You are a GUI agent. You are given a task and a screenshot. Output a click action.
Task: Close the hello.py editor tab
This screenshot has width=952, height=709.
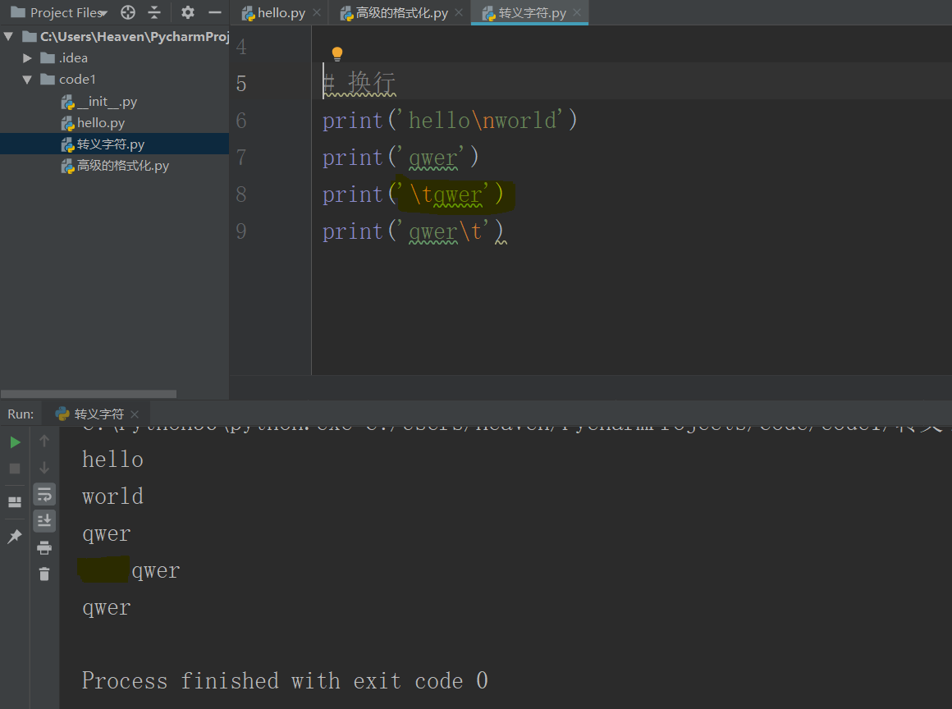(317, 12)
